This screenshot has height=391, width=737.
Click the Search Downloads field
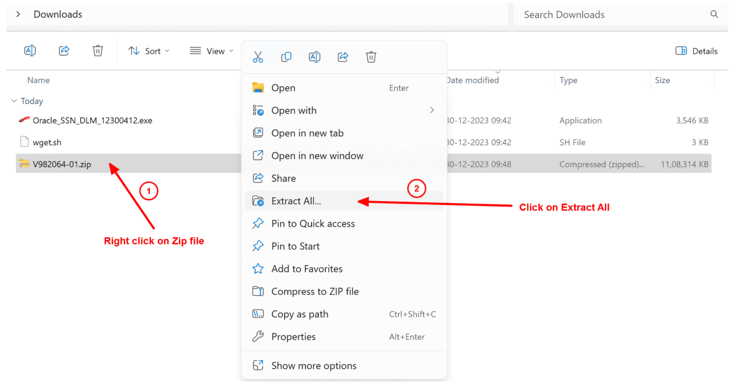[586, 14]
